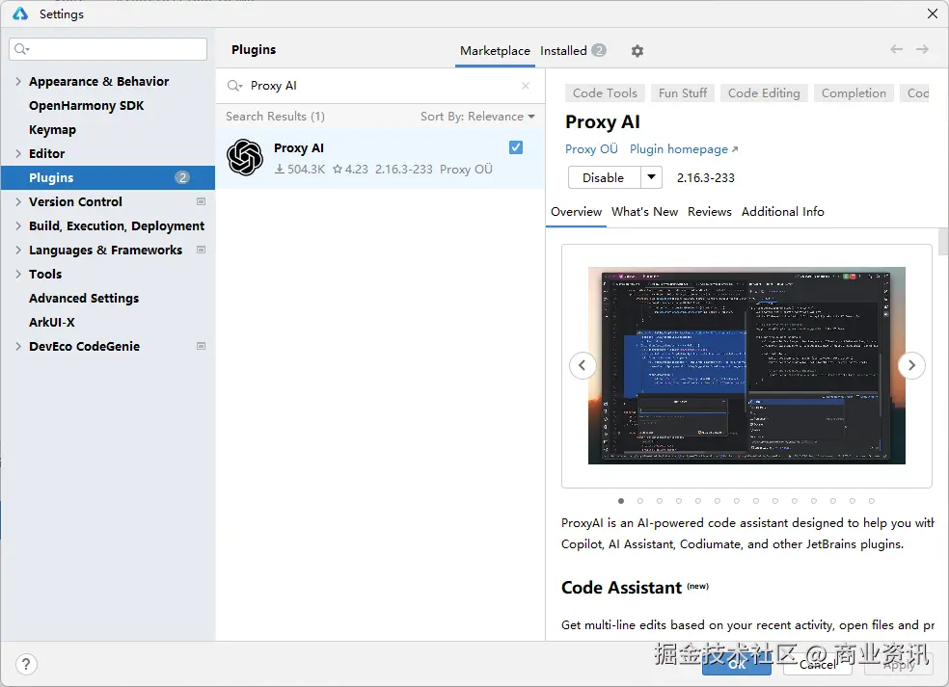
Task: Clear the Proxy AI plugin search text
Action: click(x=526, y=86)
